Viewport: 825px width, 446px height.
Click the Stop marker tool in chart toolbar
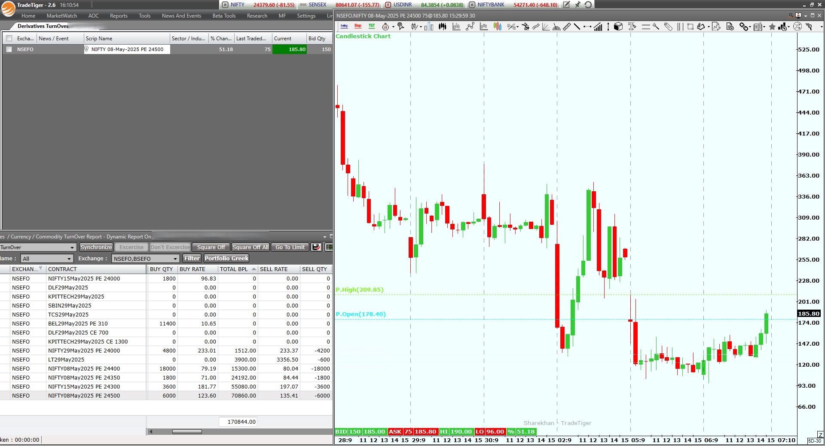tap(358, 27)
